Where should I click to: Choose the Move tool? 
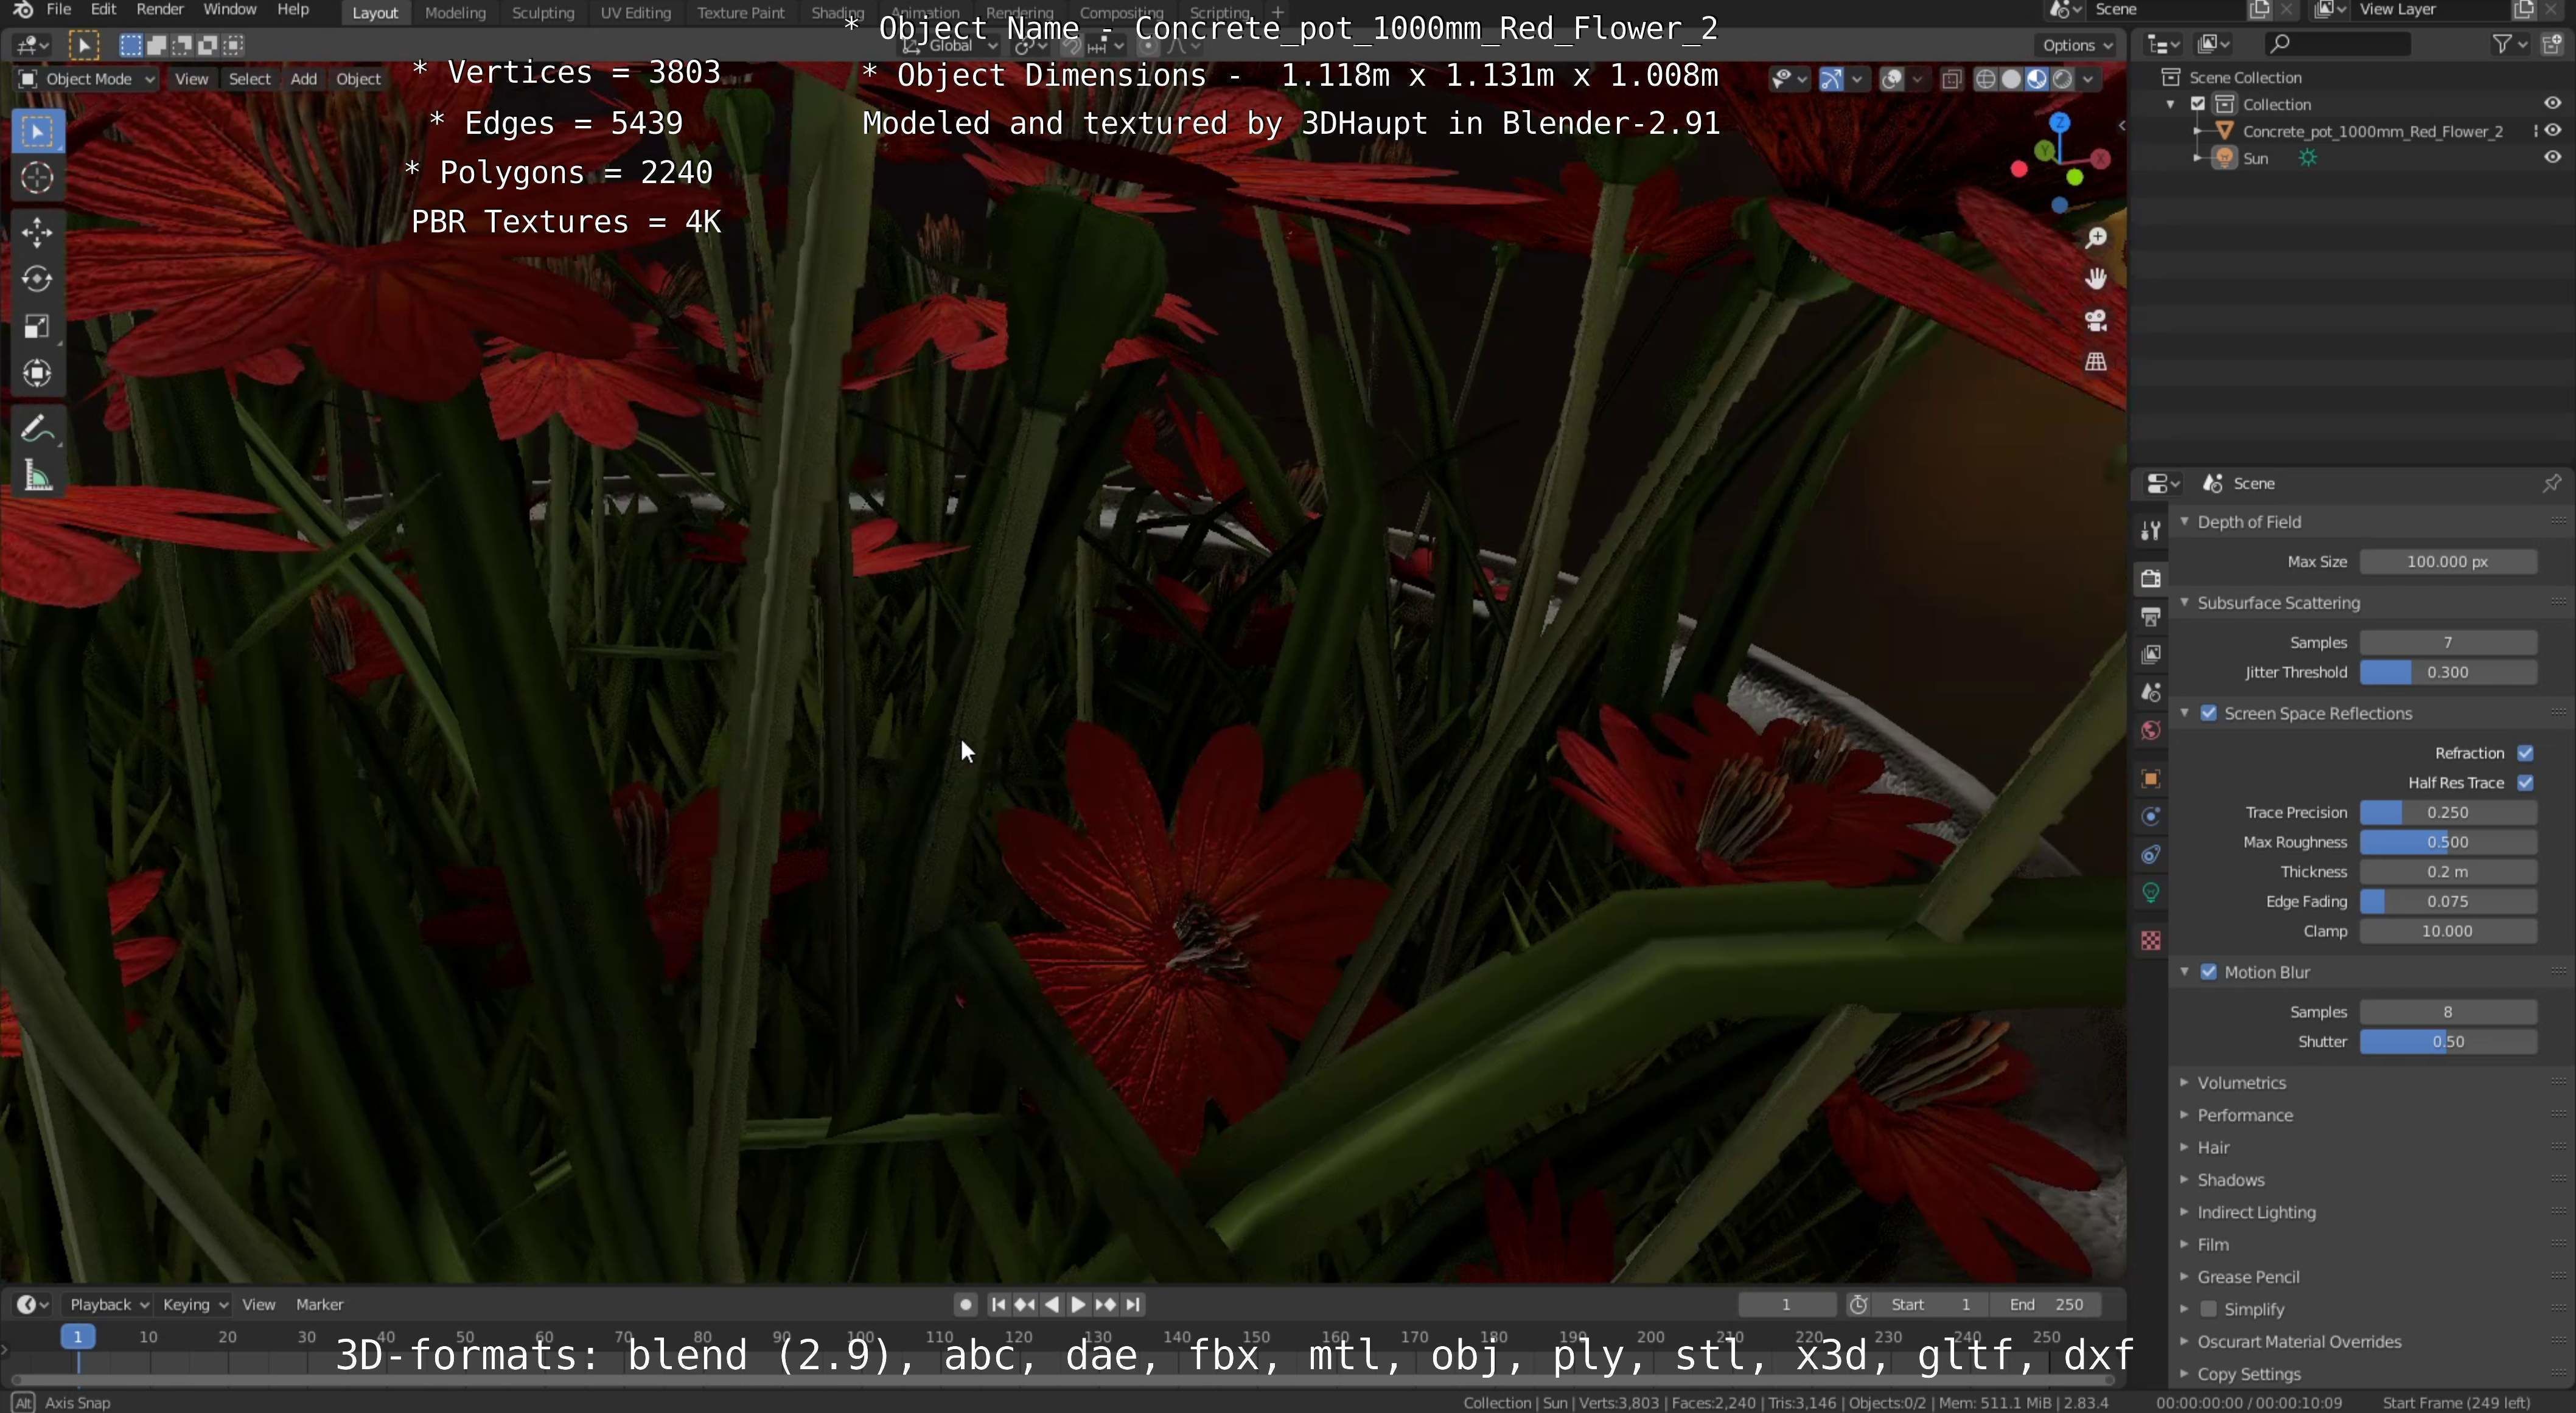click(38, 232)
